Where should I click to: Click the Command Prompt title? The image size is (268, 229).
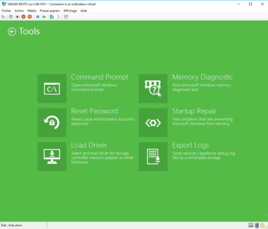(x=100, y=77)
